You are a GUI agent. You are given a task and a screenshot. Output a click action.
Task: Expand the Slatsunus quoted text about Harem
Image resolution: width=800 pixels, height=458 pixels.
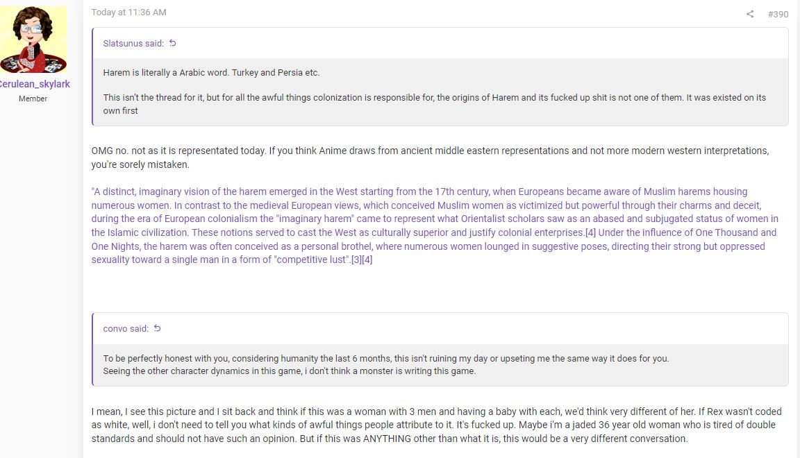point(440,92)
